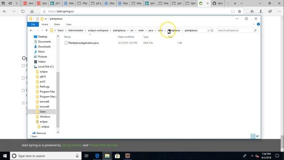Screen dimensions: 284x160
Task: Add the page to favorites with the star
Action: [x=240, y=11]
